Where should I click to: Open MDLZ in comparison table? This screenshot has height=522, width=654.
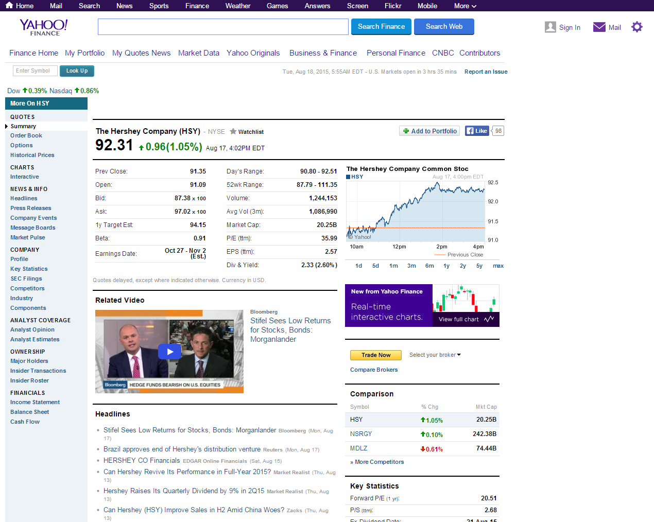click(x=358, y=448)
